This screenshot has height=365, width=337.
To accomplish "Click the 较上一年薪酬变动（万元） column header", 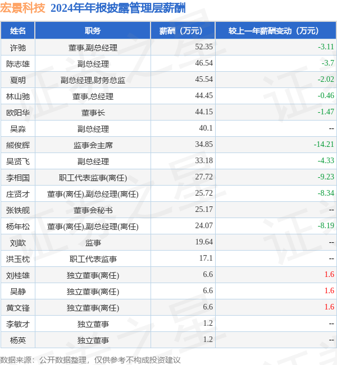I will coord(276,30).
